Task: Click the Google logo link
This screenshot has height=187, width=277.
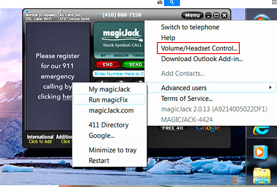Action: coord(208,129)
